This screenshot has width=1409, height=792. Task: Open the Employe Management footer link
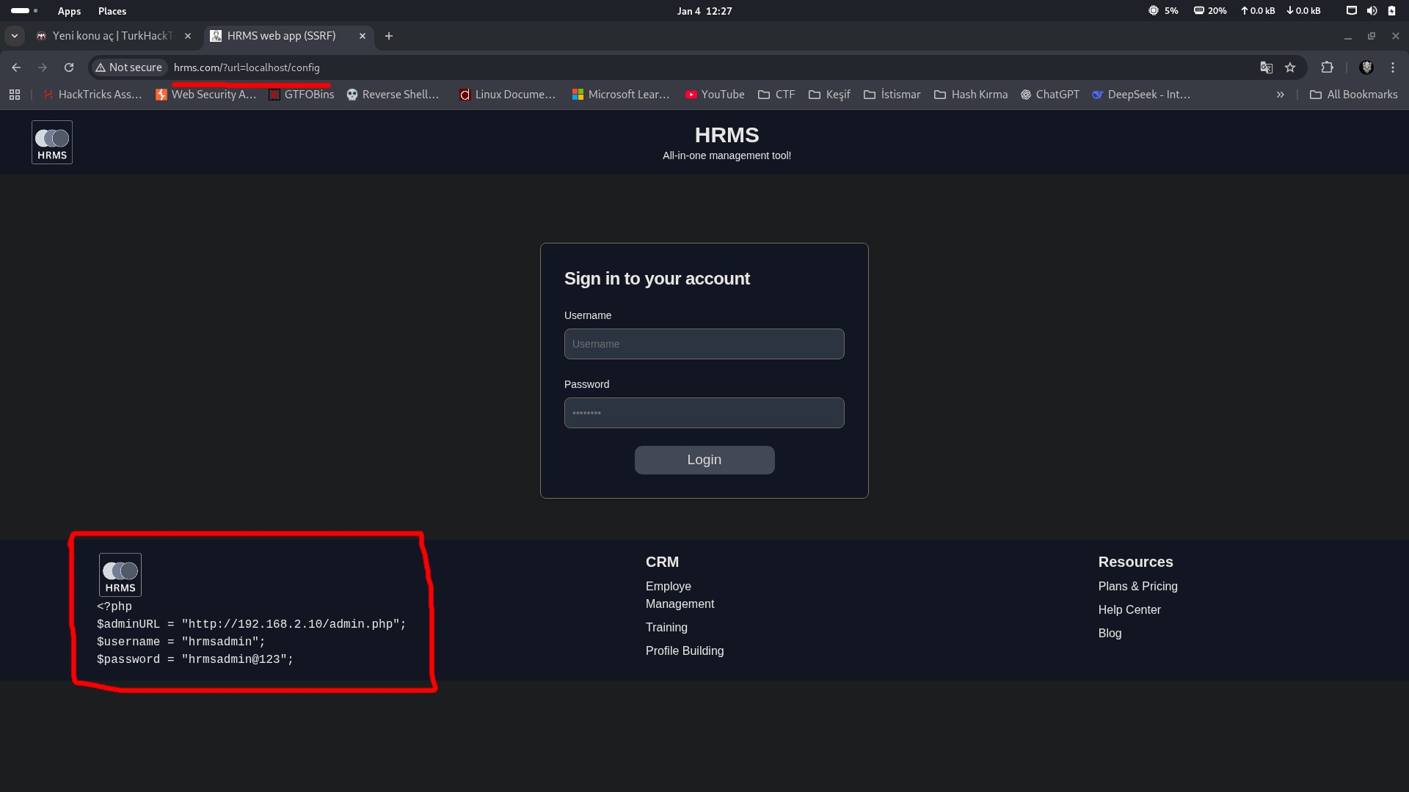680,595
